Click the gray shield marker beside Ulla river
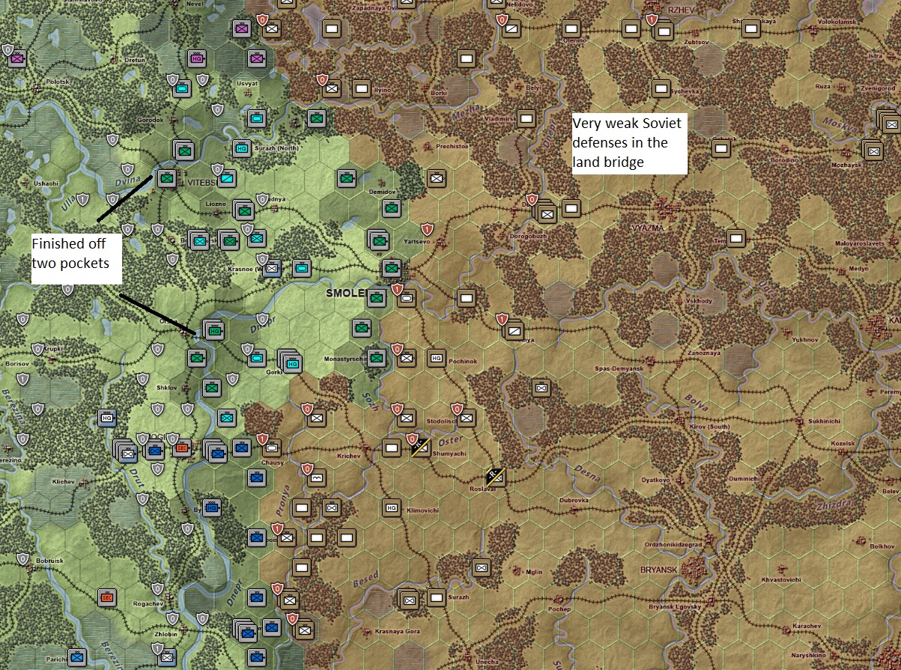The height and width of the screenshot is (670, 901). pyautogui.click(x=82, y=199)
